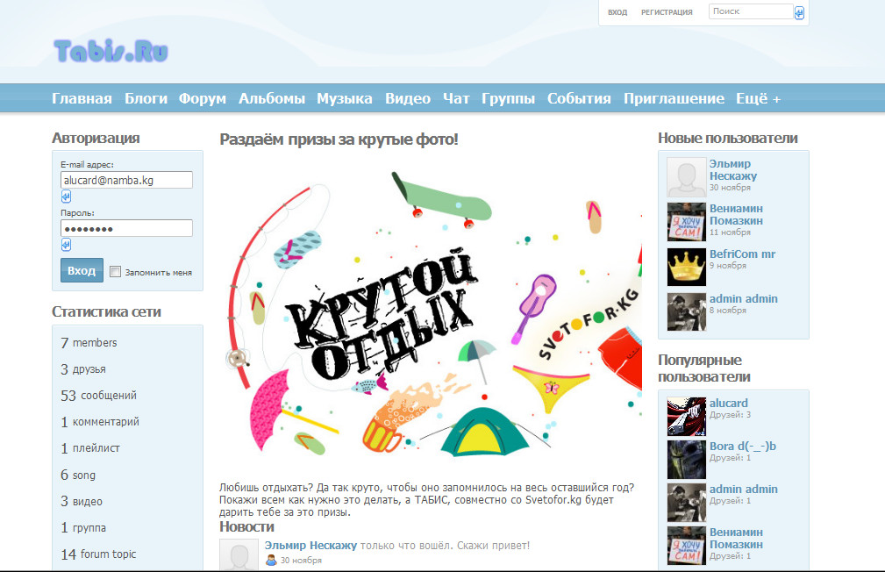This screenshot has height=572, width=885.
Task: Open Вениамин Помазкин name link dated 11 ноября
Action: tap(736, 215)
